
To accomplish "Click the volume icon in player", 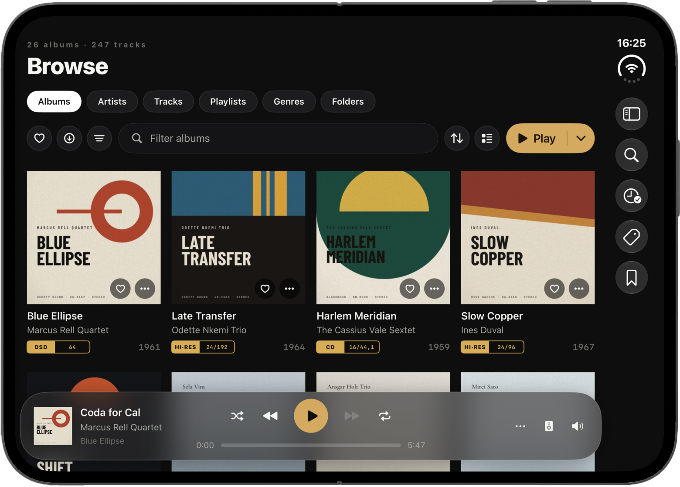I will (x=577, y=426).
